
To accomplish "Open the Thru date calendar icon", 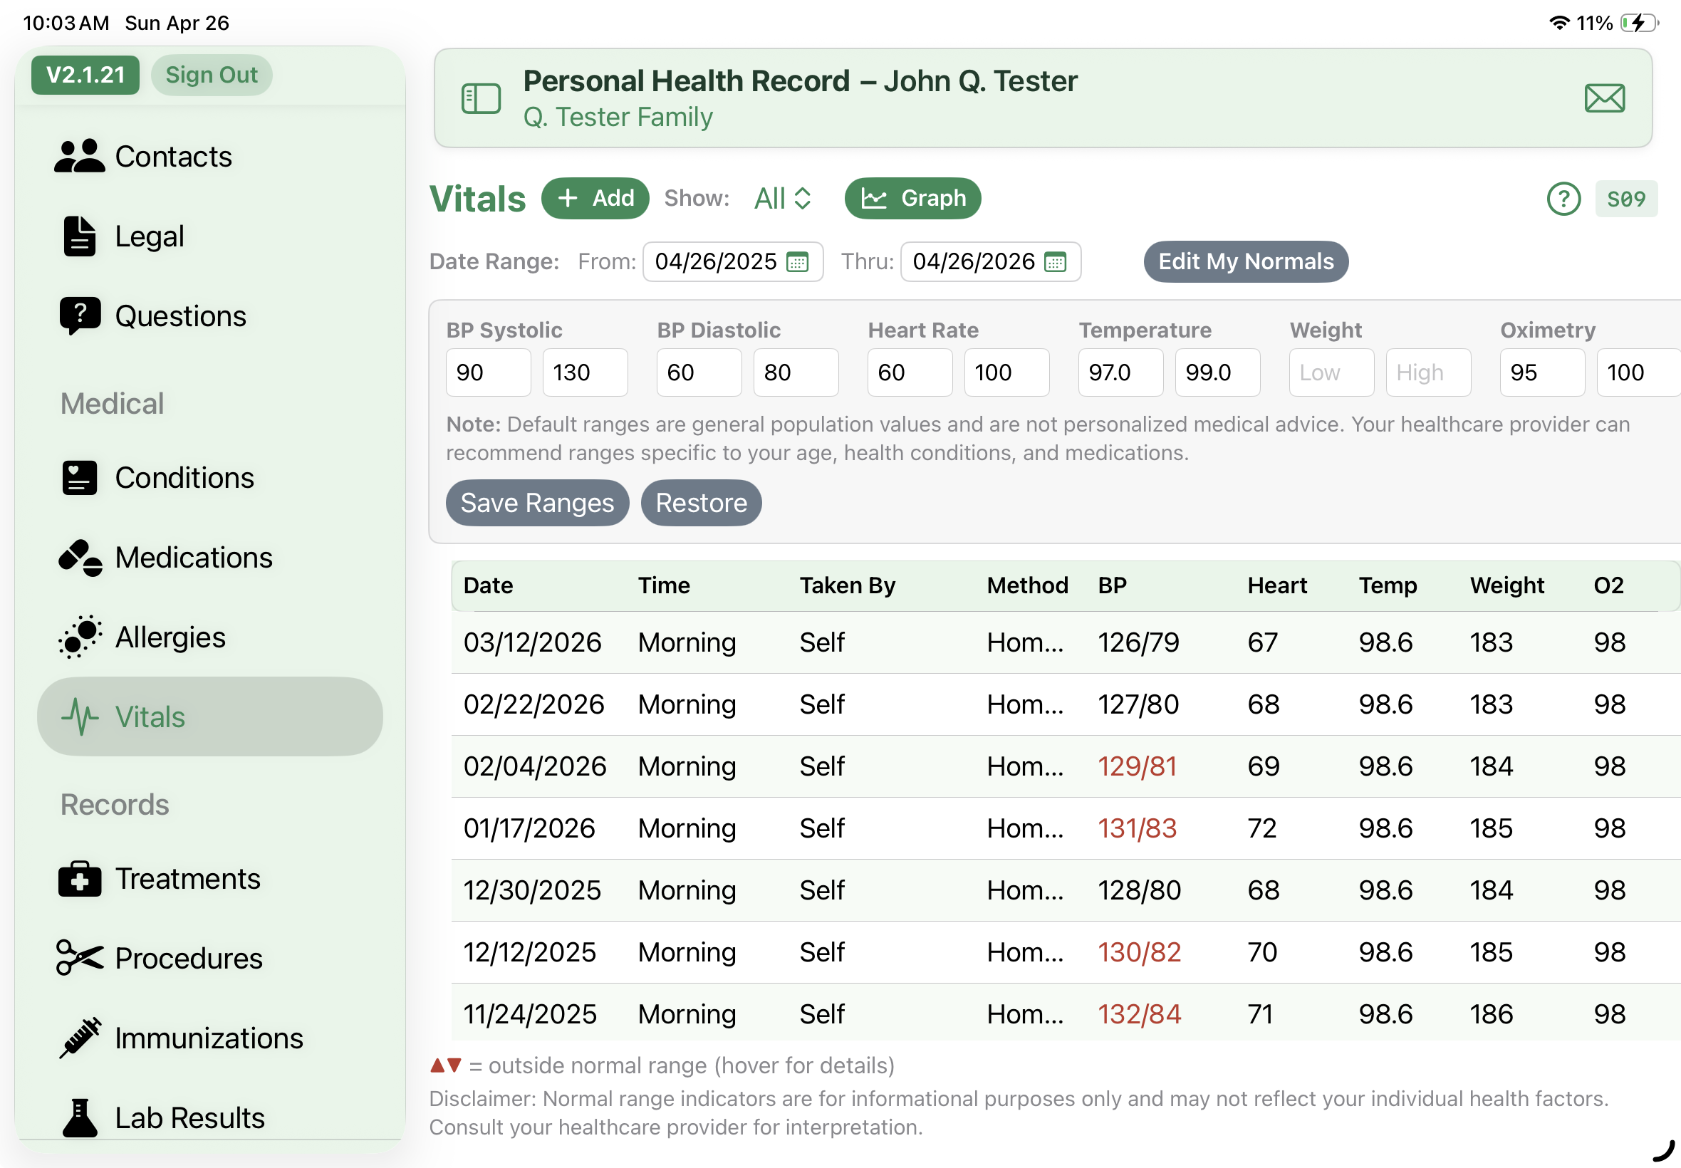I will coord(1056,262).
